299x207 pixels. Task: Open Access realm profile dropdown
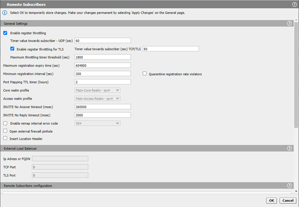pos(97,98)
